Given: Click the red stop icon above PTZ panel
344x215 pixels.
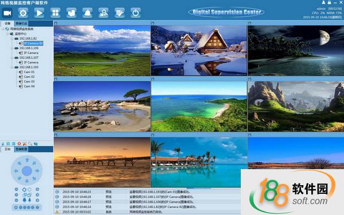Looking at the screenshot, I should (19, 144).
